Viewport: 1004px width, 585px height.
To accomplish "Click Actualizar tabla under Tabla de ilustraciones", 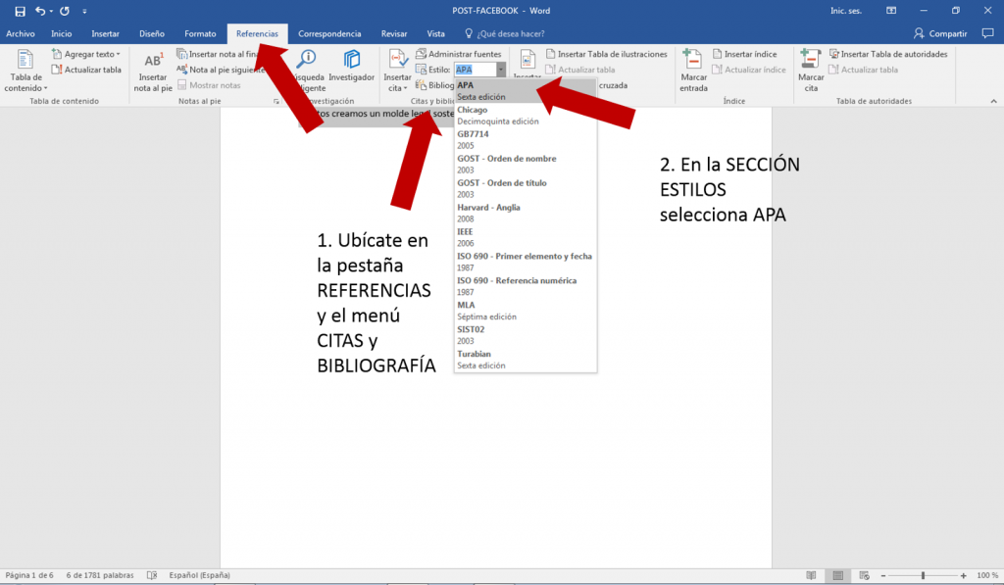I will tap(580, 70).
